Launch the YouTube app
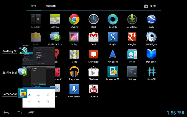 coord(93,89)
